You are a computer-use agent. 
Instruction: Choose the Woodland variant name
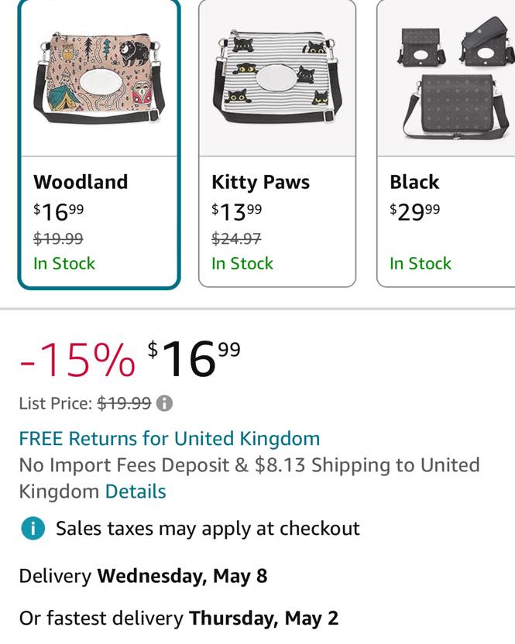(81, 182)
